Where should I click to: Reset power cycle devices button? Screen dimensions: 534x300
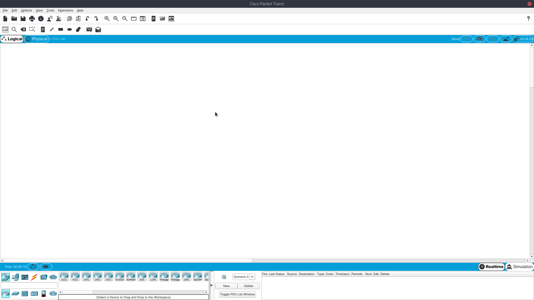33,267
